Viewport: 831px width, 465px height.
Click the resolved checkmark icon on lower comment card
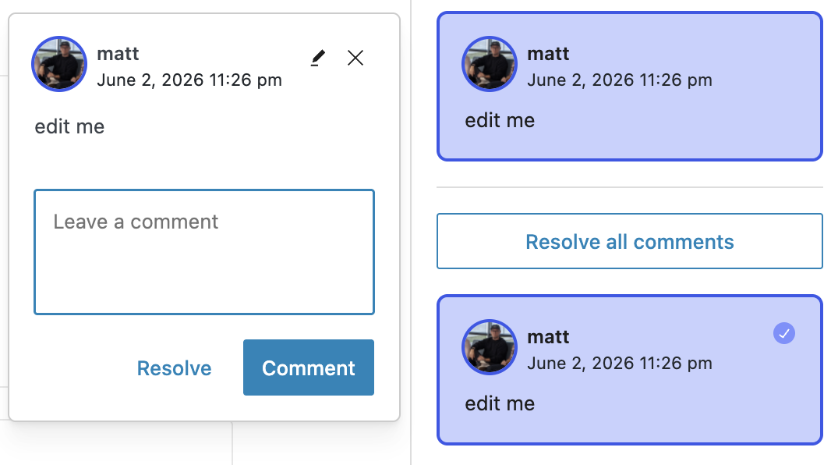(x=783, y=333)
